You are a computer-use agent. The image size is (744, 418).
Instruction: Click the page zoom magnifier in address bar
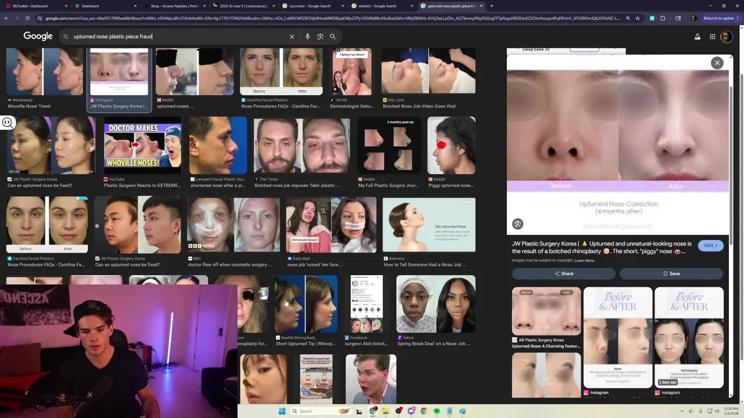tap(628, 18)
